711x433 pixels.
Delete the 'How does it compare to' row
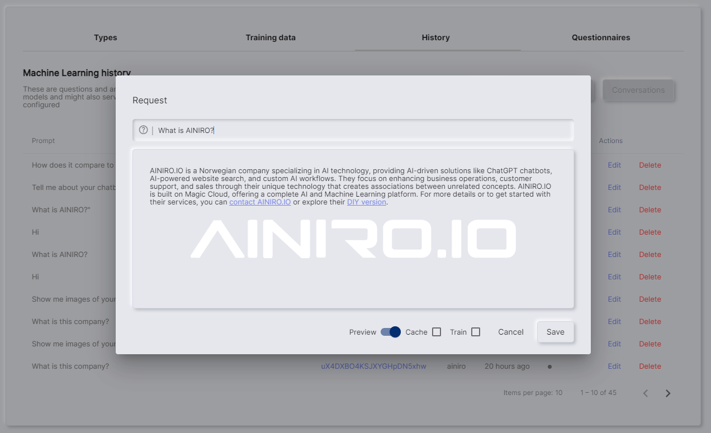(650, 165)
